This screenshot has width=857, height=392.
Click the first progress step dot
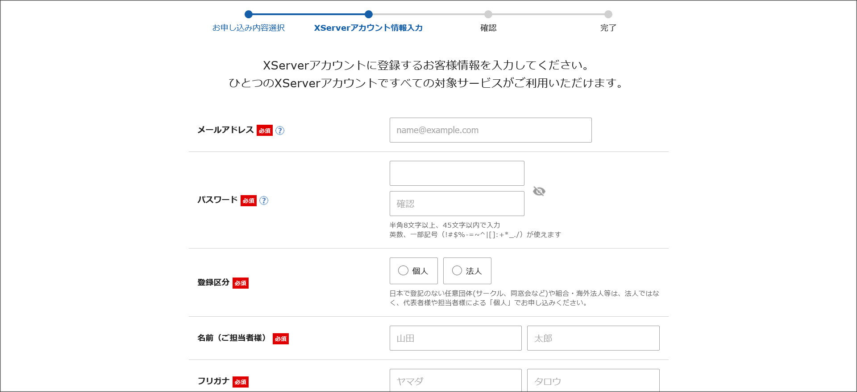tap(249, 14)
